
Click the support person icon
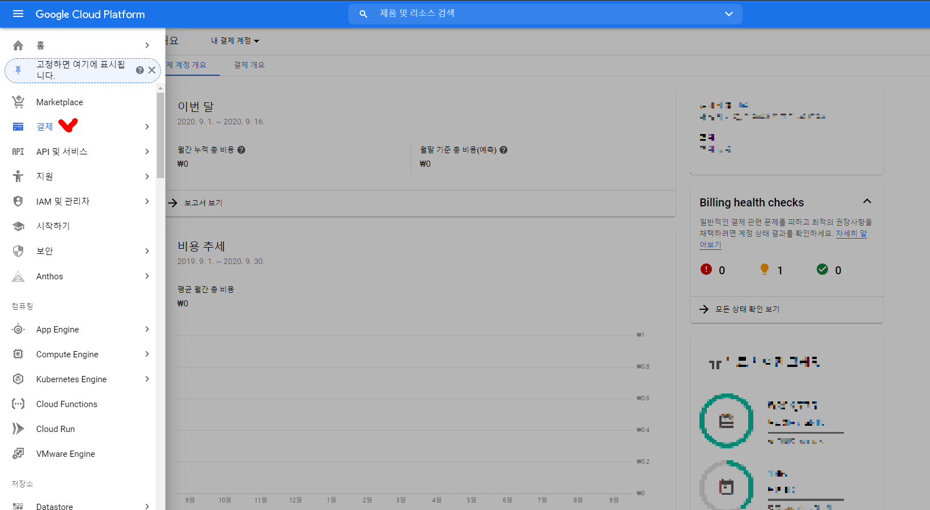click(x=18, y=176)
